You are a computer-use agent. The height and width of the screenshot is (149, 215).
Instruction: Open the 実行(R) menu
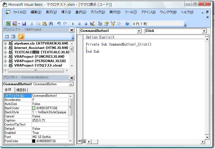(115, 12)
